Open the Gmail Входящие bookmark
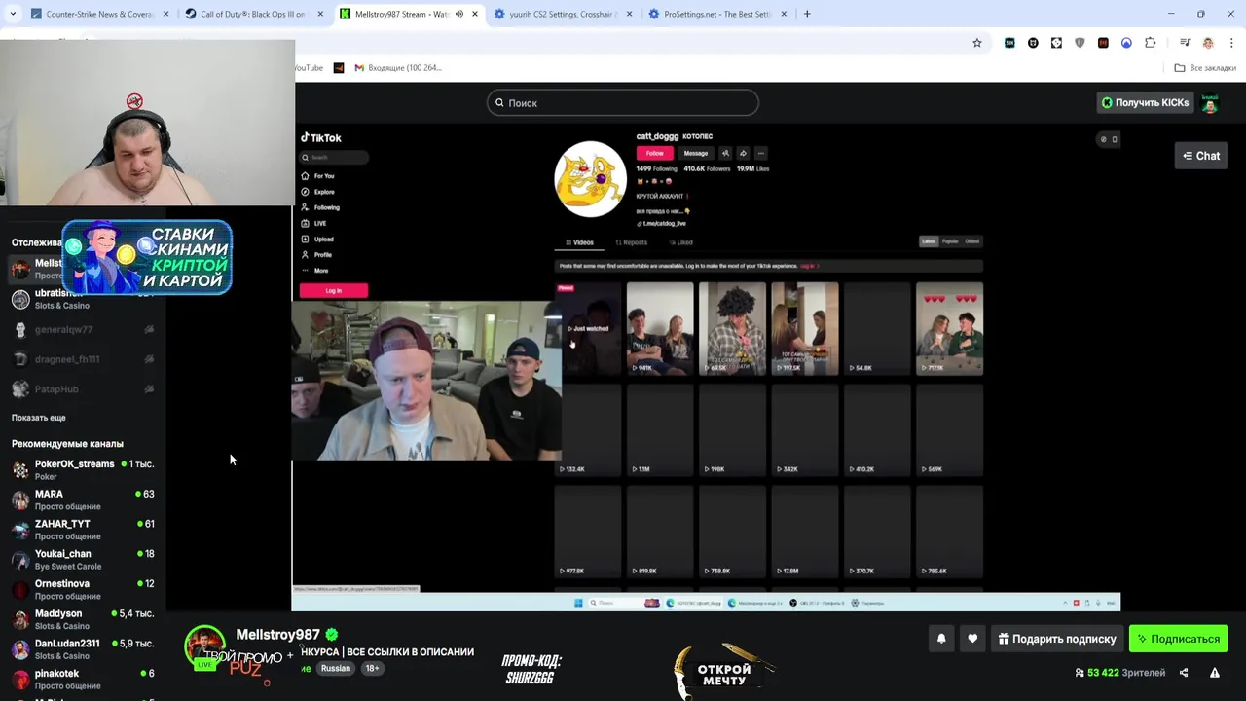The image size is (1246, 701). tap(398, 68)
